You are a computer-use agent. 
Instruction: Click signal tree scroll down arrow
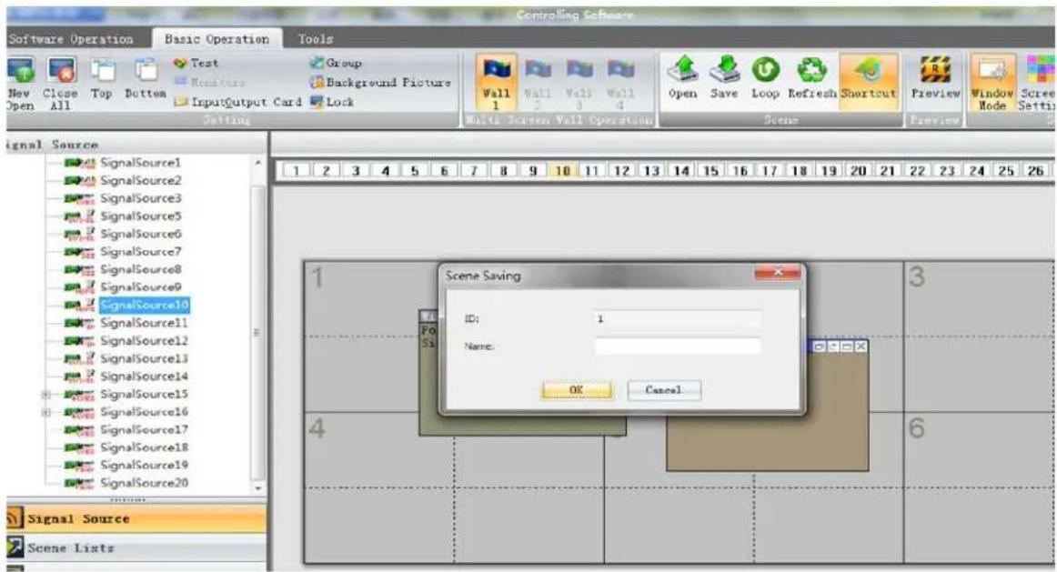[257, 487]
